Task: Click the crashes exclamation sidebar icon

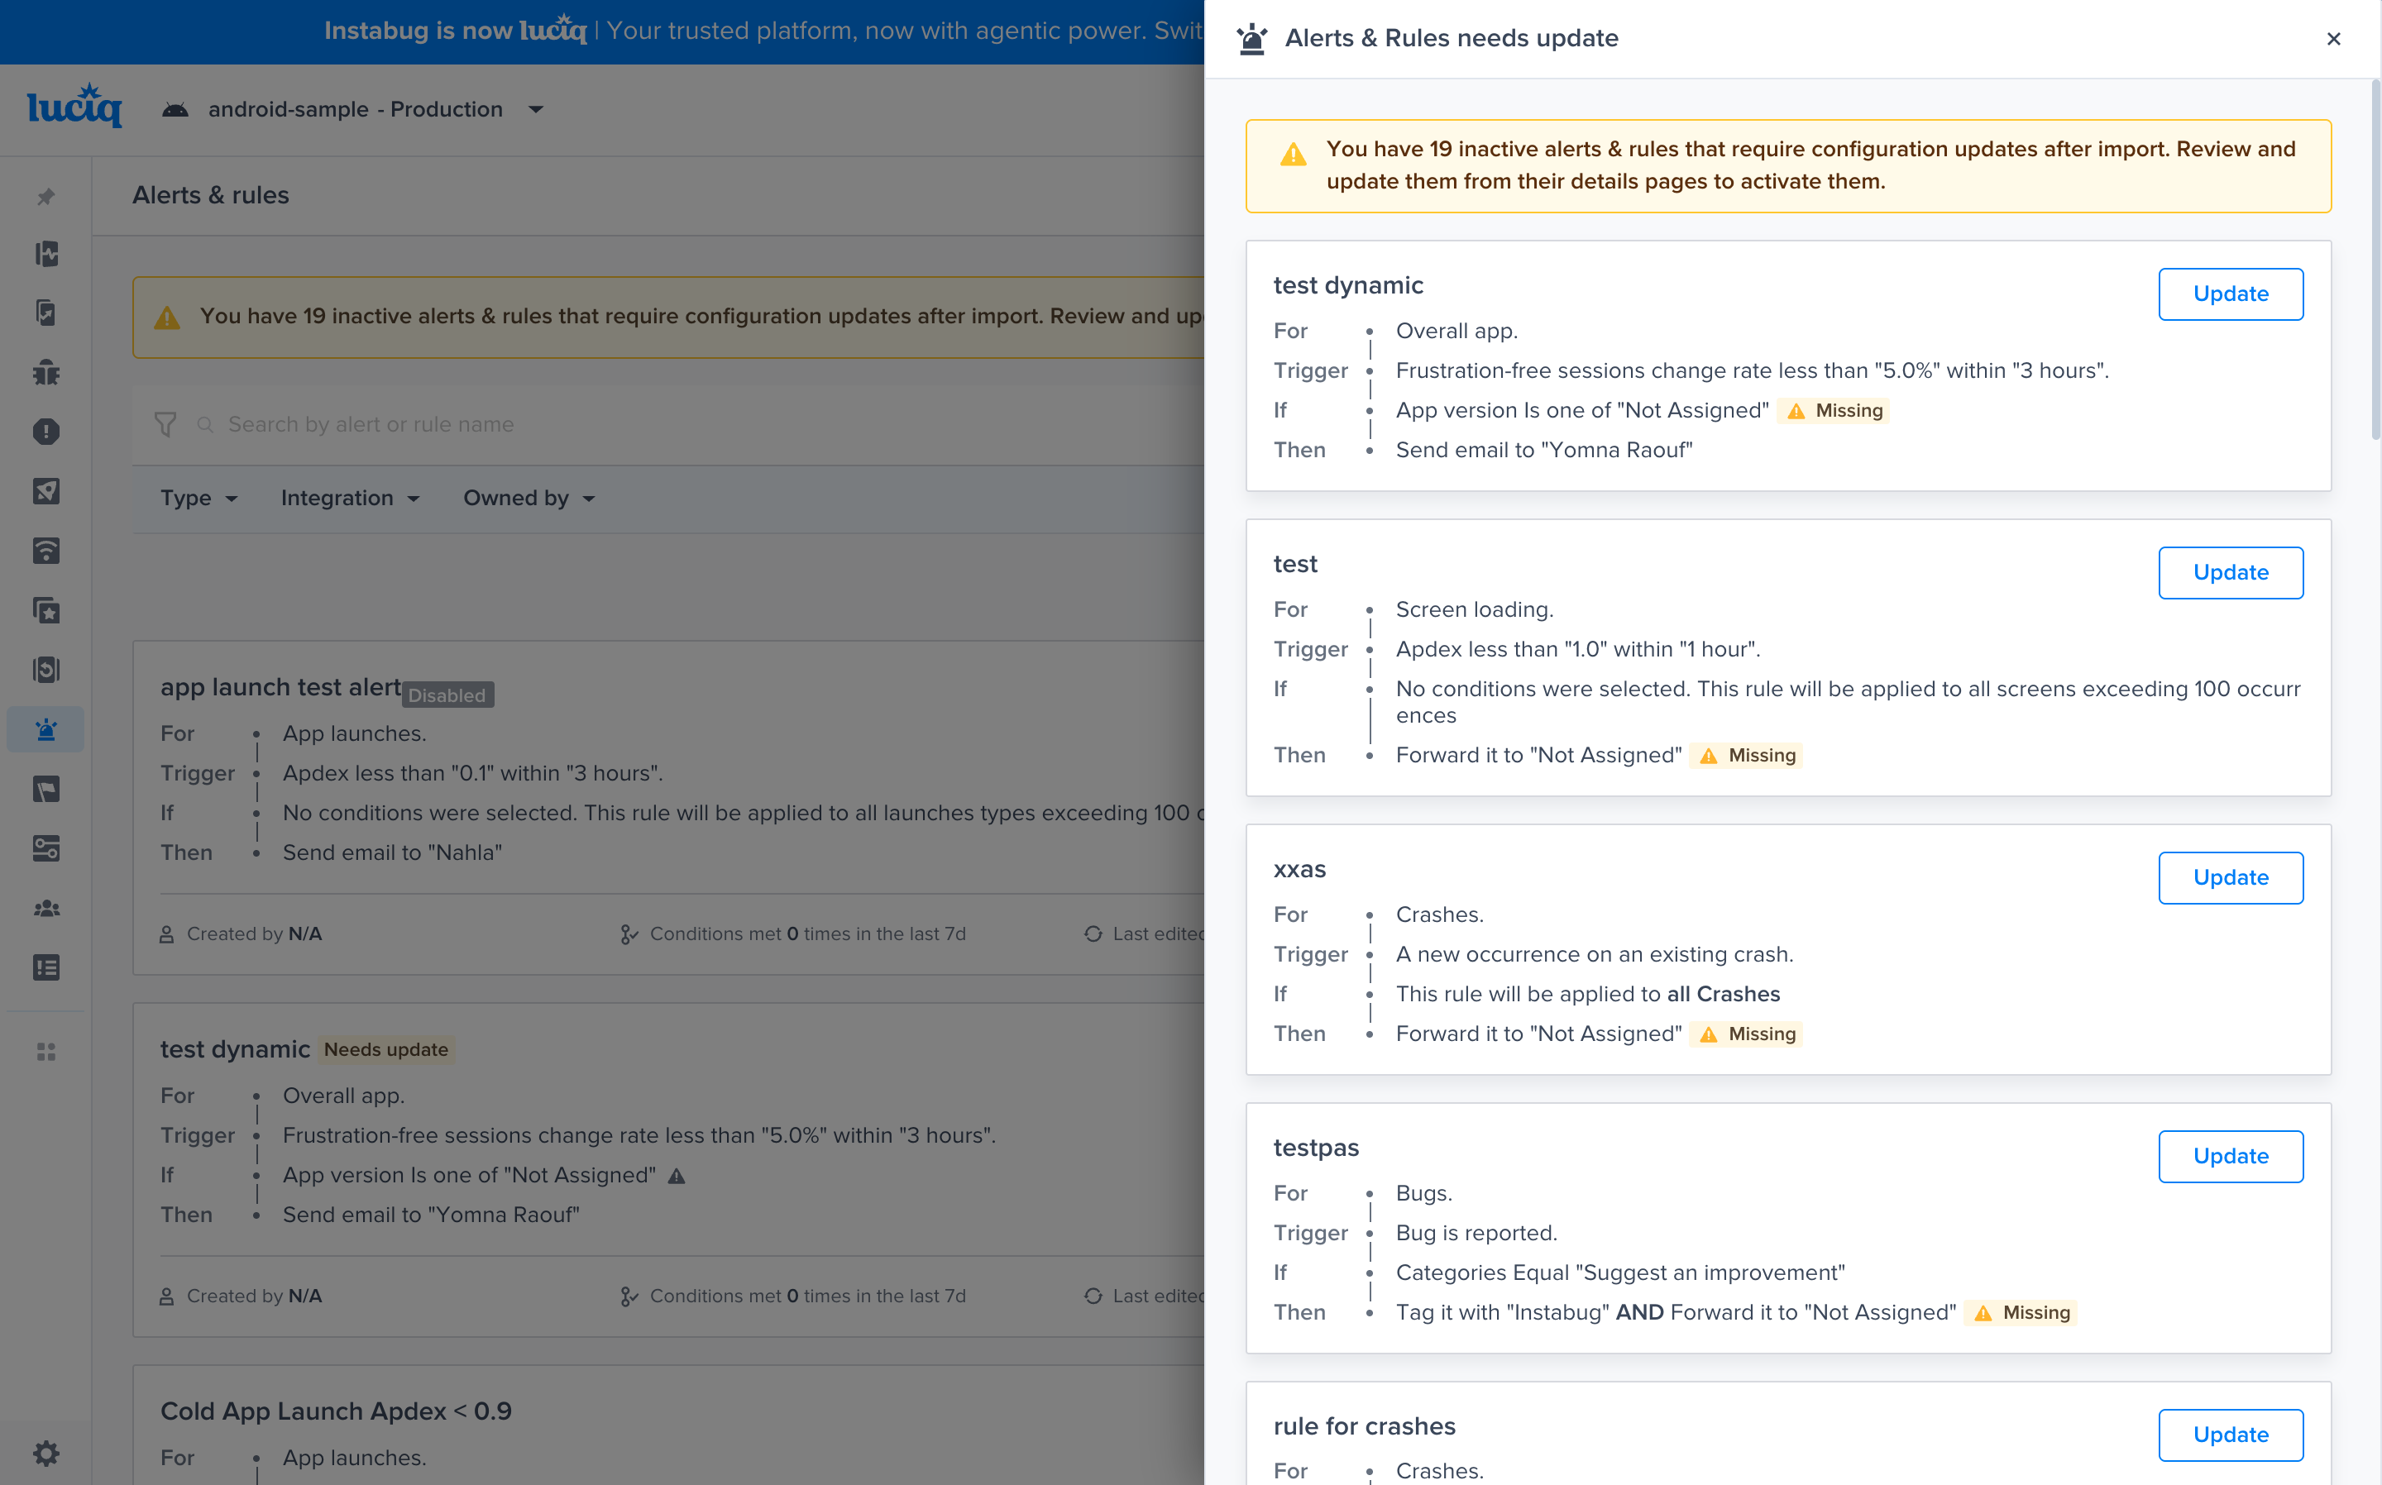Action: (46, 431)
